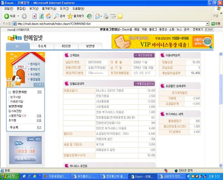
Task: Click the page scrollbar down arrow
Action: pos(221,165)
